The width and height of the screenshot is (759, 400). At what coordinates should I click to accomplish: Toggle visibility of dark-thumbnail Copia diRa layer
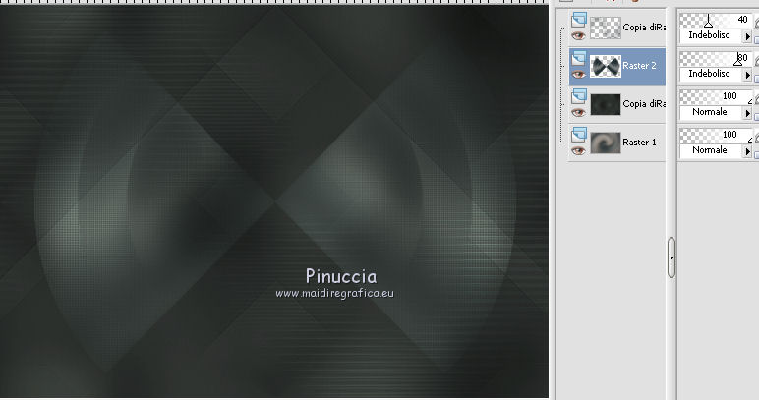[578, 113]
